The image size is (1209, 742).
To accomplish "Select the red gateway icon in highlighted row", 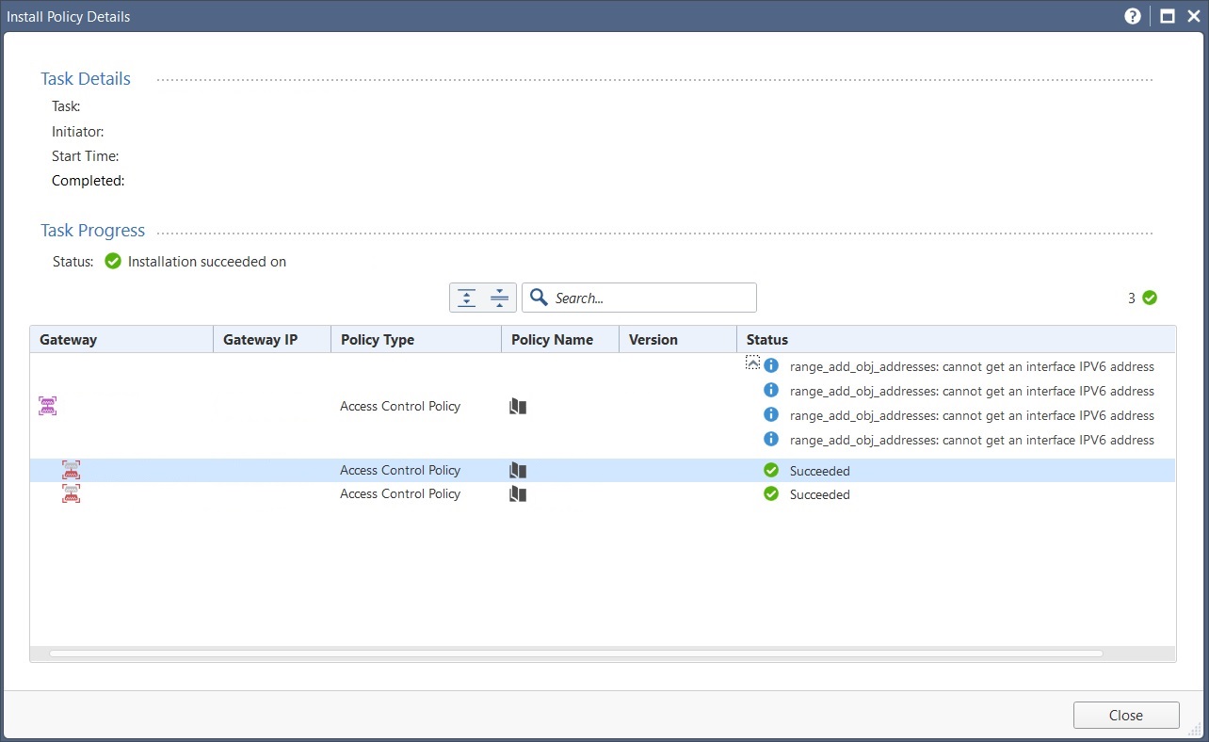I will 72,470.
